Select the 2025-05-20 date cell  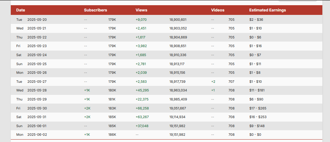pyautogui.click(x=37, y=20)
